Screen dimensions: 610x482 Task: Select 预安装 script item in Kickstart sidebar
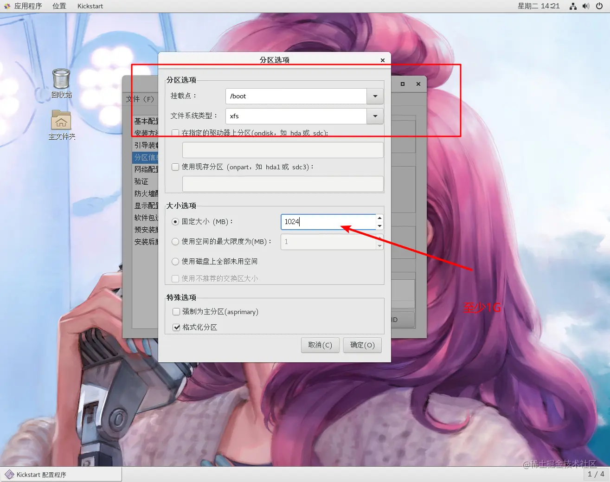click(146, 230)
